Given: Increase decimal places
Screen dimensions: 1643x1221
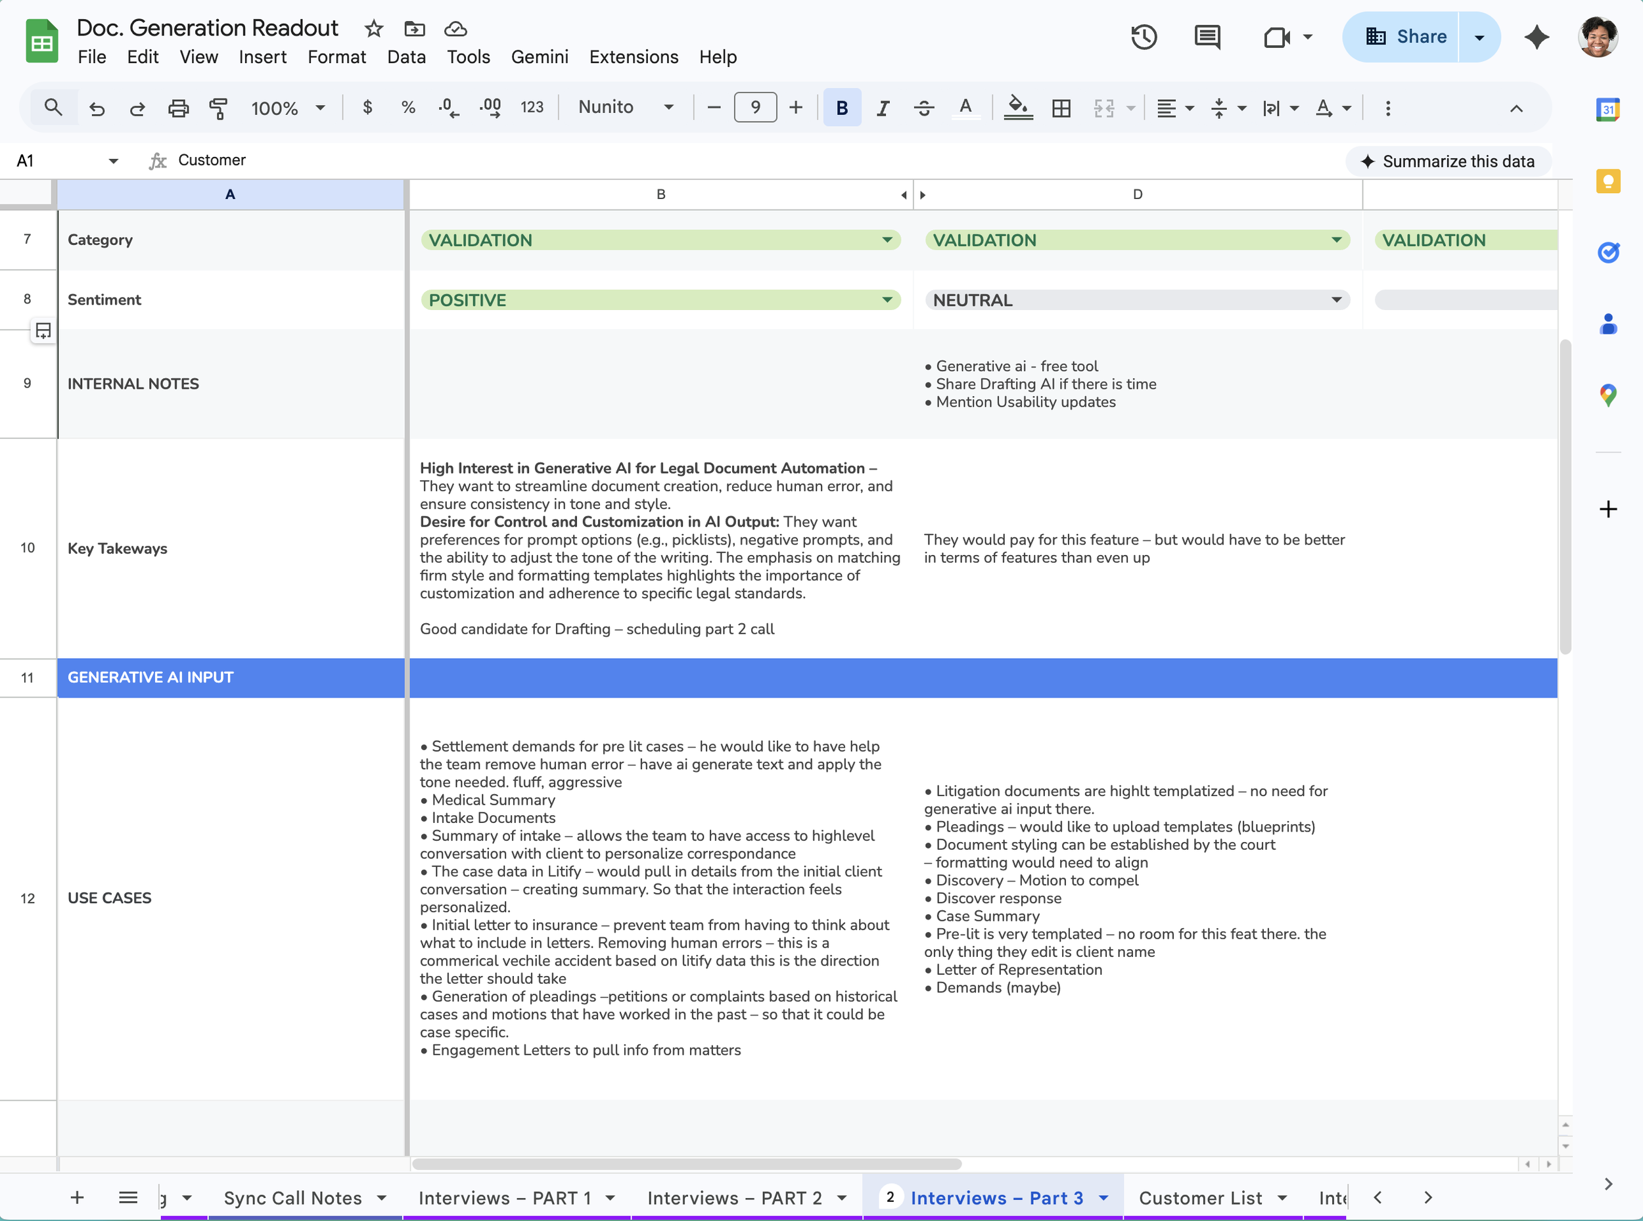Looking at the screenshot, I should click(490, 108).
